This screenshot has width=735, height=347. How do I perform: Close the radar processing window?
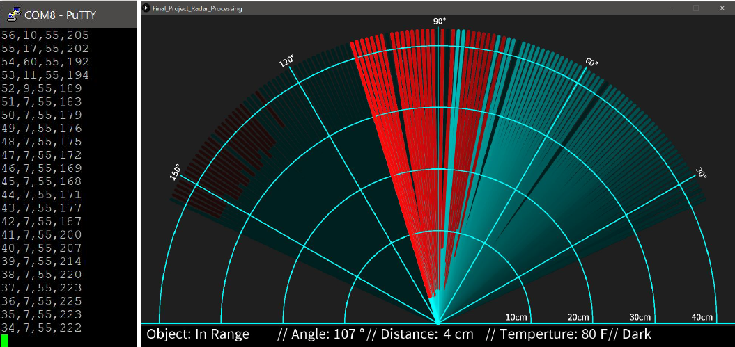[722, 8]
